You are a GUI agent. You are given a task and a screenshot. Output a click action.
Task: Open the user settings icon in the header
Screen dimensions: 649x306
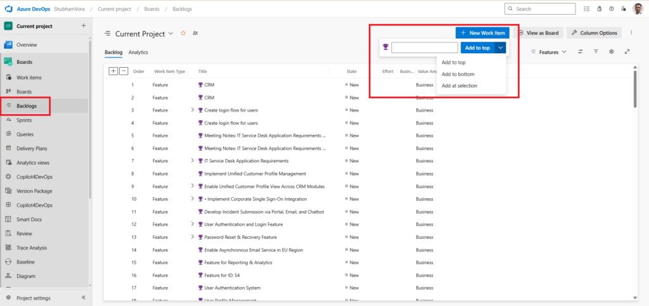click(x=624, y=9)
